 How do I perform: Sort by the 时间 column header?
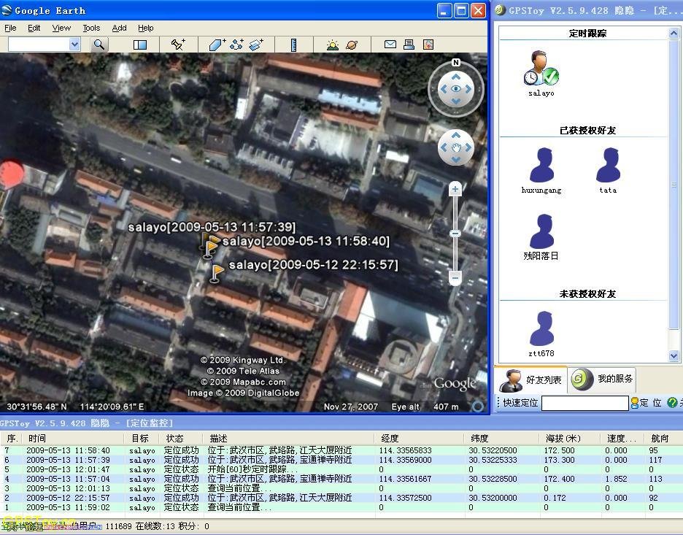click(x=72, y=438)
